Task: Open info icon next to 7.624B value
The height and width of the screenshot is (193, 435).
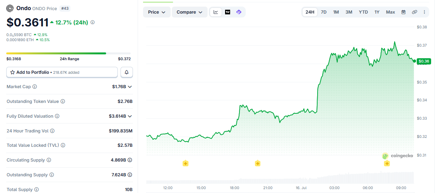Action: click(x=130, y=175)
